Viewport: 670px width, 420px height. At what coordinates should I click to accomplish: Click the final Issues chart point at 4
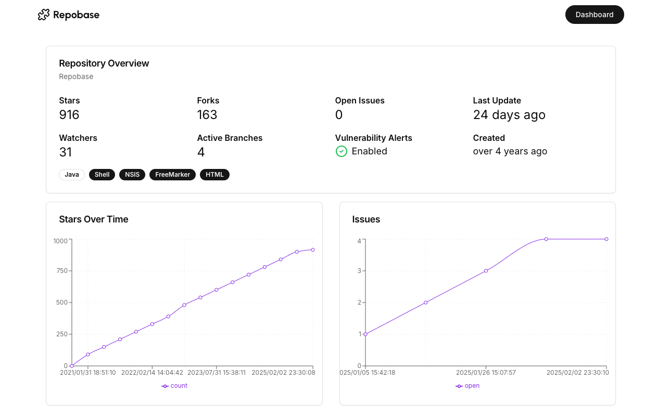[606, 239]
